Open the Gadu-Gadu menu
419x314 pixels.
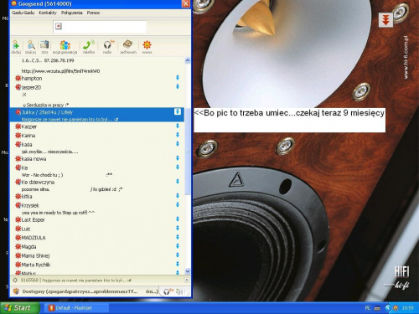click(23, 13)
